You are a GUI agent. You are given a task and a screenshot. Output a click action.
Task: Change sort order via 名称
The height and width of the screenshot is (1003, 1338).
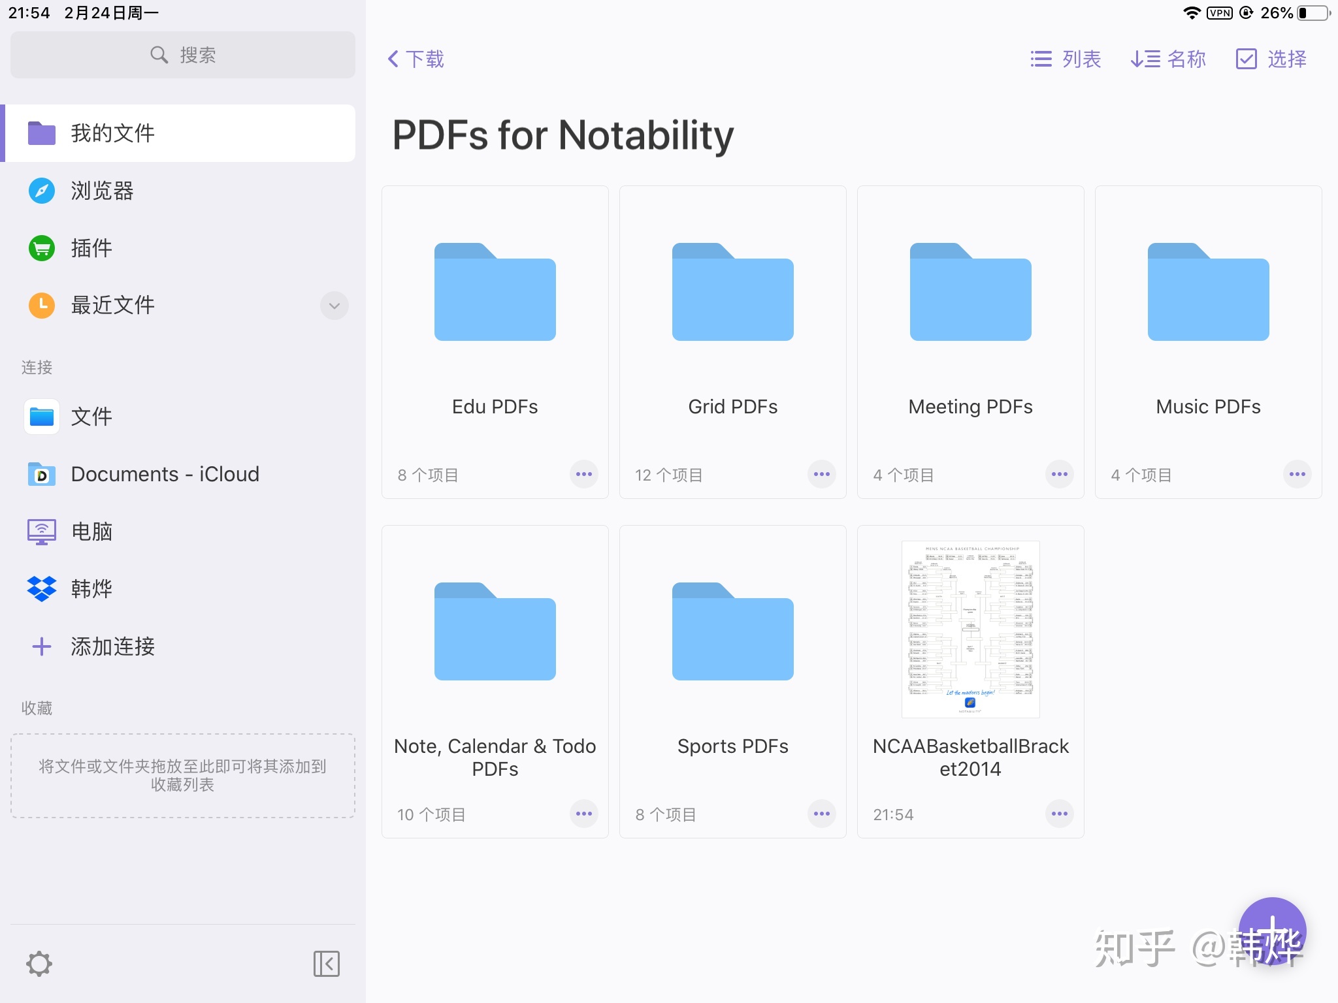pos(1168,59)
